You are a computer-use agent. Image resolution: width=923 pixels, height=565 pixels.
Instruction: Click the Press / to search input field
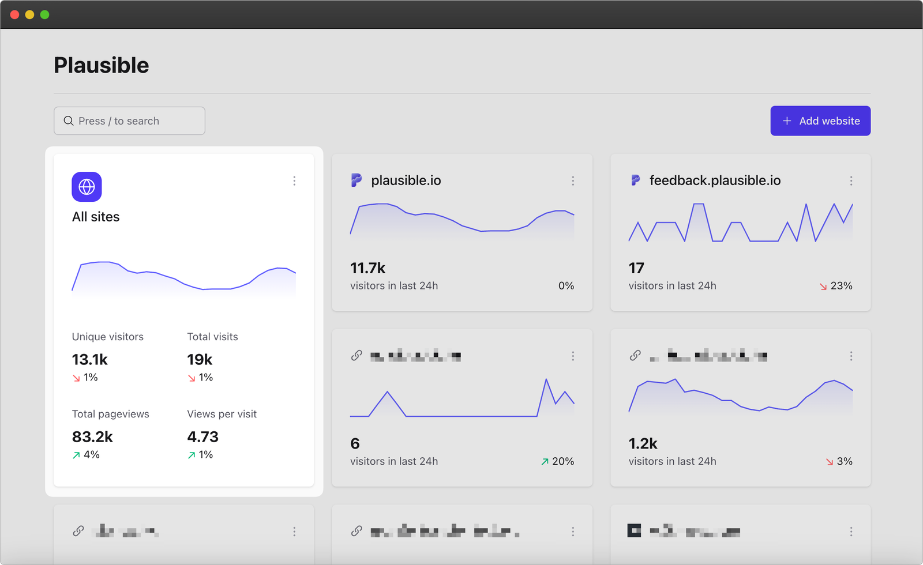click(x=129, y=120)
